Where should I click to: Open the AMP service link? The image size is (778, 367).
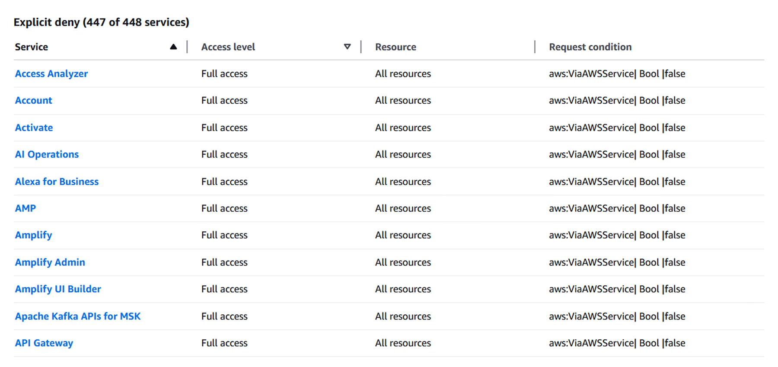point(26,208)
